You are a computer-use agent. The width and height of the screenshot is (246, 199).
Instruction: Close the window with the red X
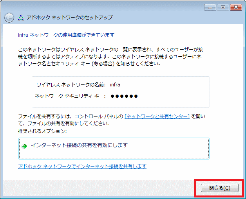(236, 7)
